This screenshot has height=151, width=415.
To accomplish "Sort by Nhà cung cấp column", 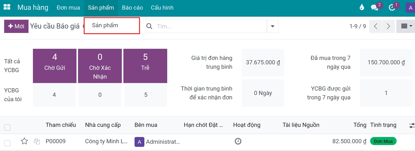I will (x=103, y=125).
